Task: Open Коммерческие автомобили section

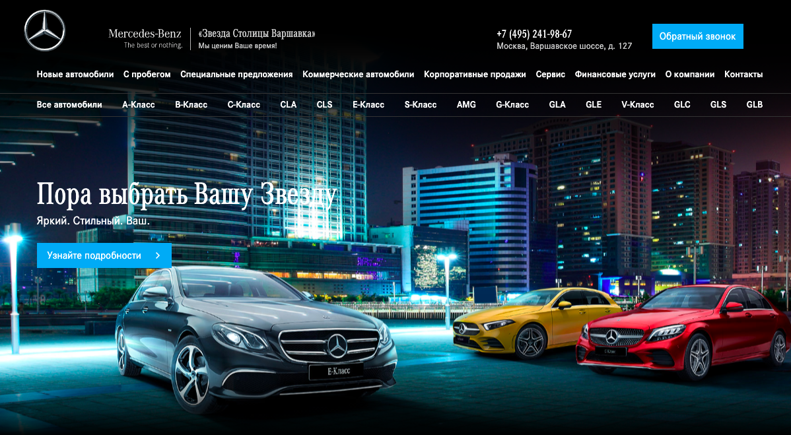Action: tap(358, 74)
